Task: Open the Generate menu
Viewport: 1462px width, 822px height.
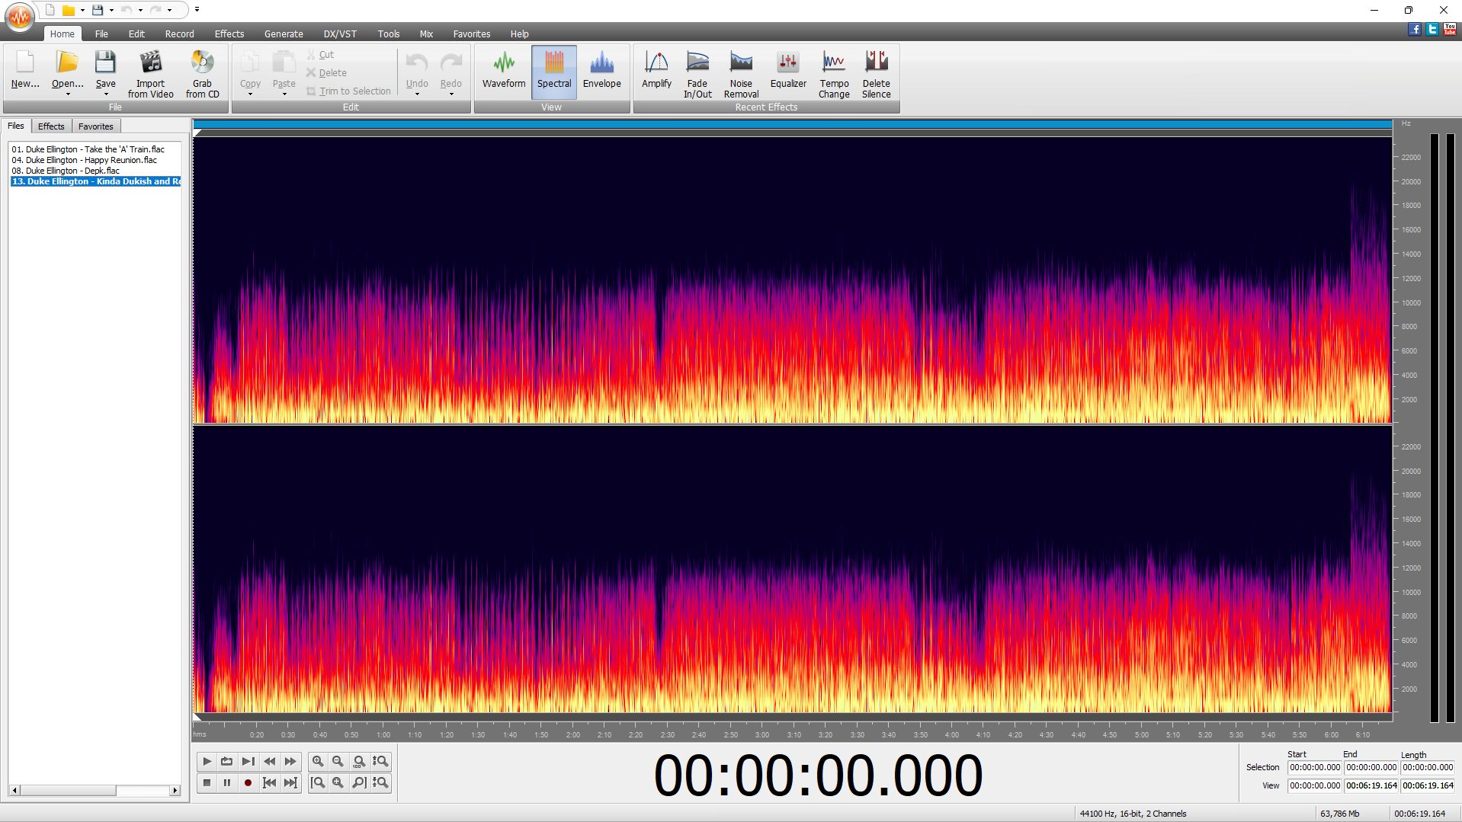Action: [283, 34]
